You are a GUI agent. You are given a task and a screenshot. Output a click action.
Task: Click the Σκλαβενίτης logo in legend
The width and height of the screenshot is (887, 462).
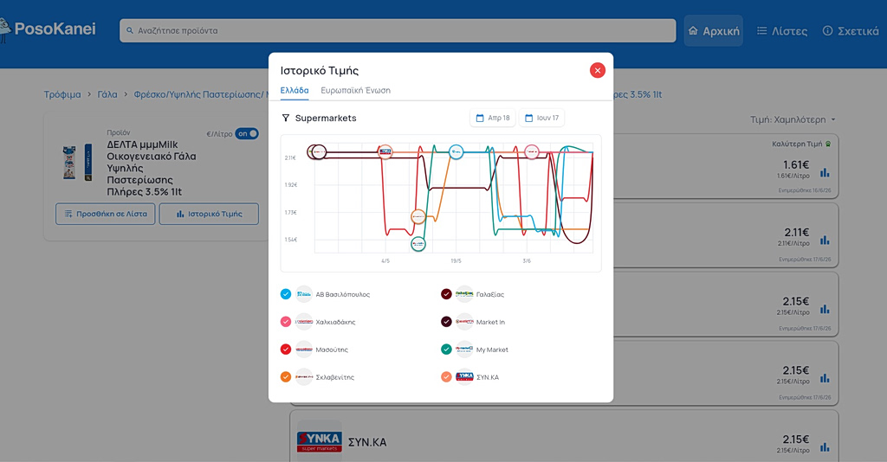pos(304,377)
